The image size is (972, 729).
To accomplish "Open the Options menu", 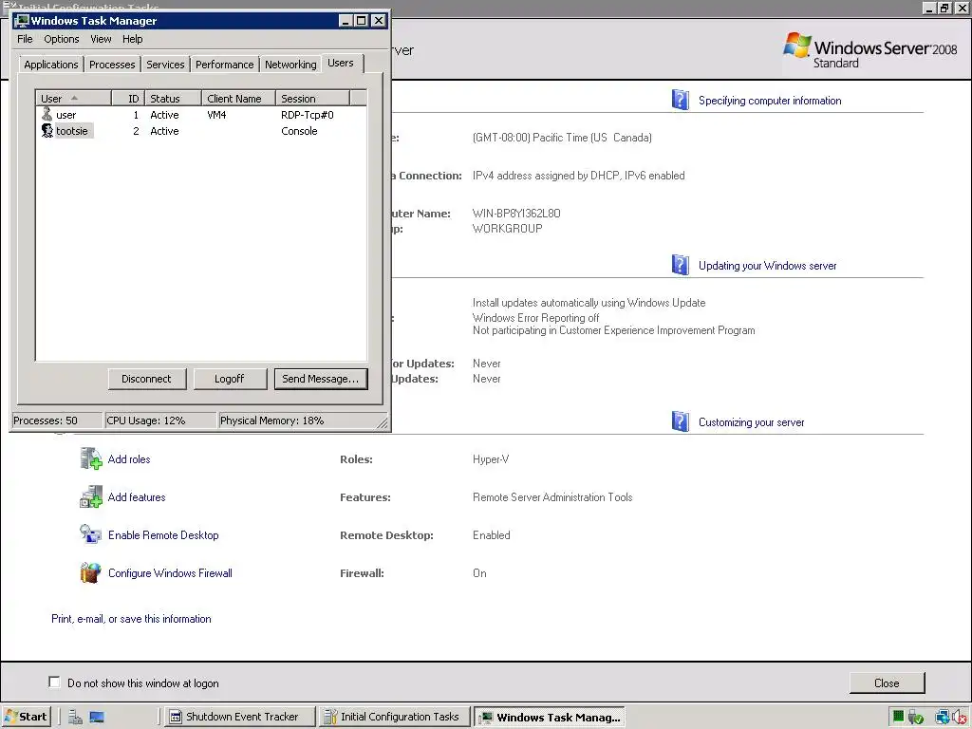I will tap(62, 39).
